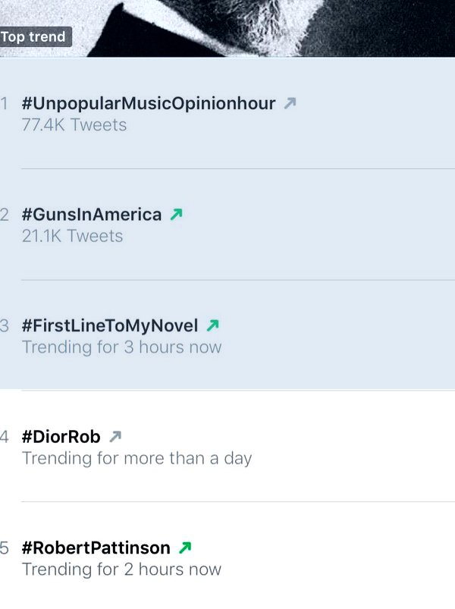Tap the gray arrow next to #UnpopularMusicOpinionhour
The height and width of the screenshot is (609, 455).
pyautogui.click(x=290, y=103)
